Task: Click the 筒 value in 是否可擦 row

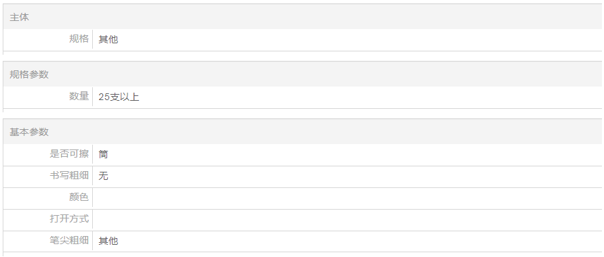Action: pos(103,154)
